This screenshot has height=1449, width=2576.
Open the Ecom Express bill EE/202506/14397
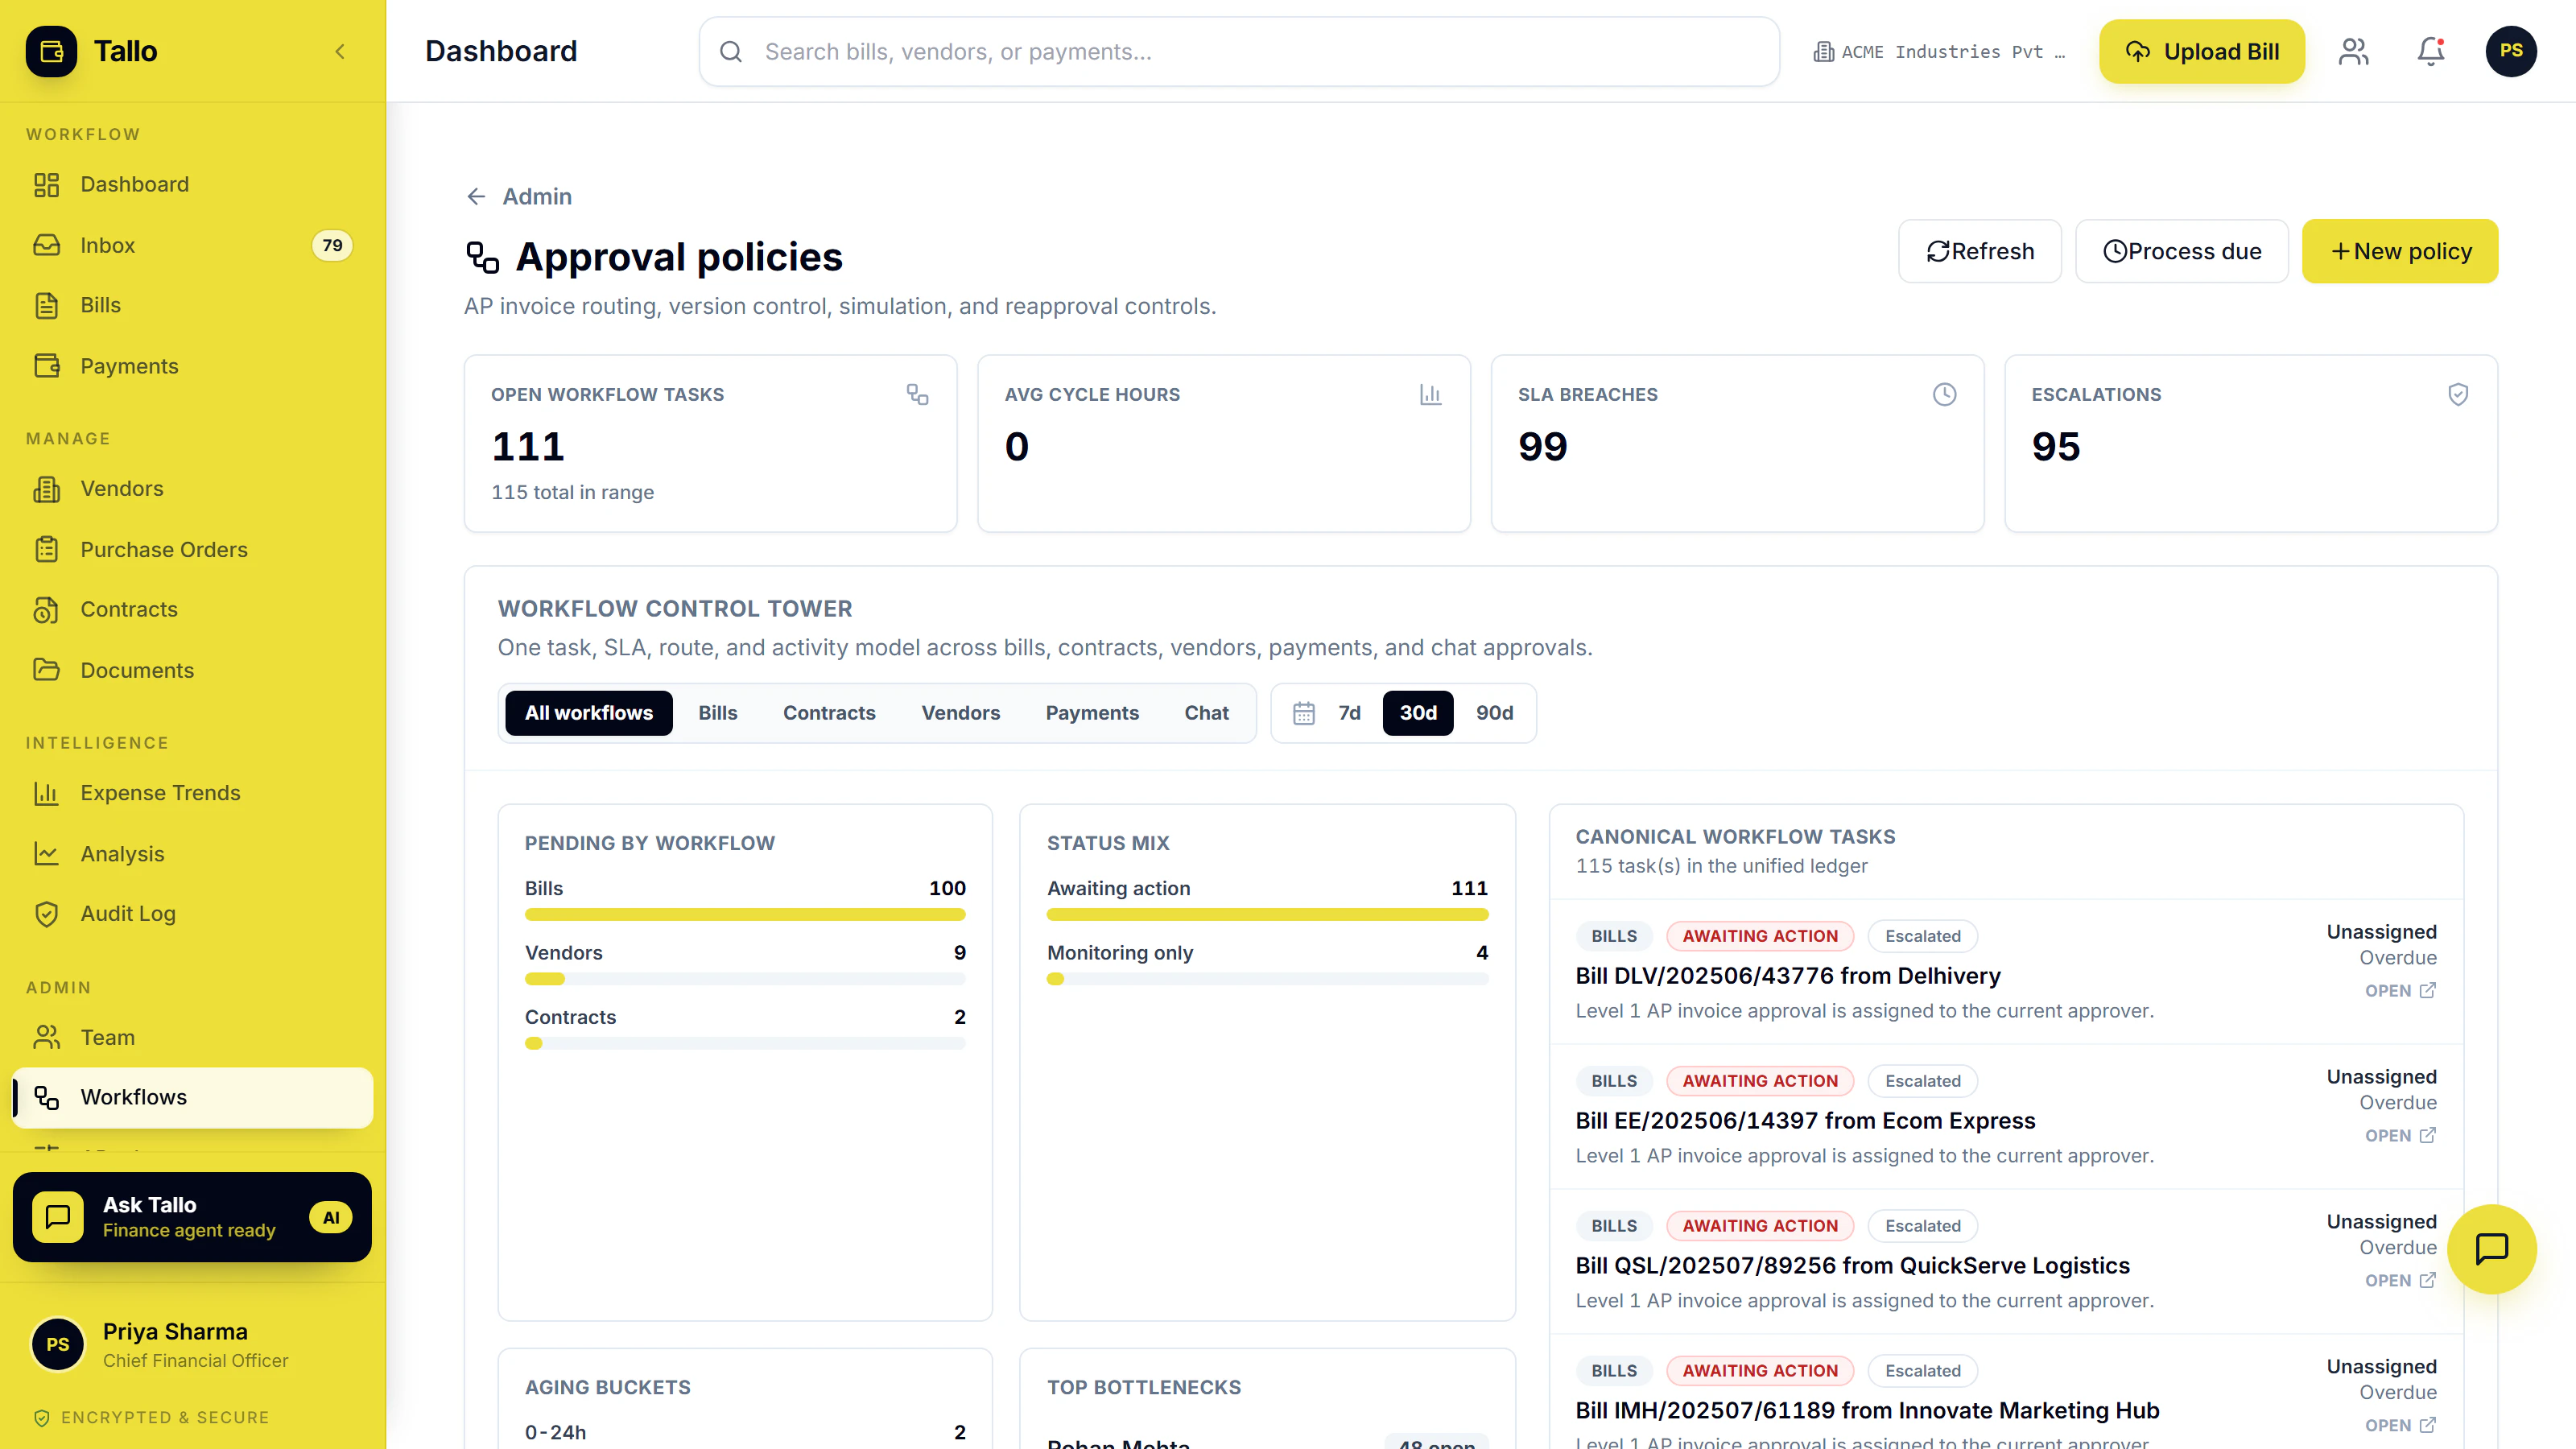pos(1805,1121)
